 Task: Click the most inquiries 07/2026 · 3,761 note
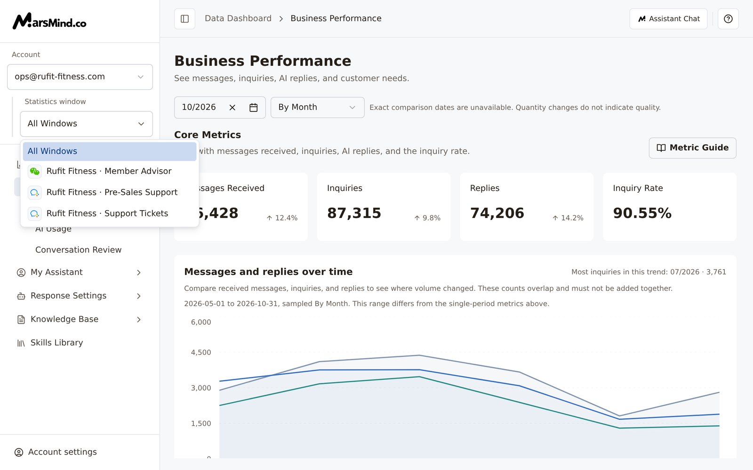pyautogui.click(x=649, y=272)
